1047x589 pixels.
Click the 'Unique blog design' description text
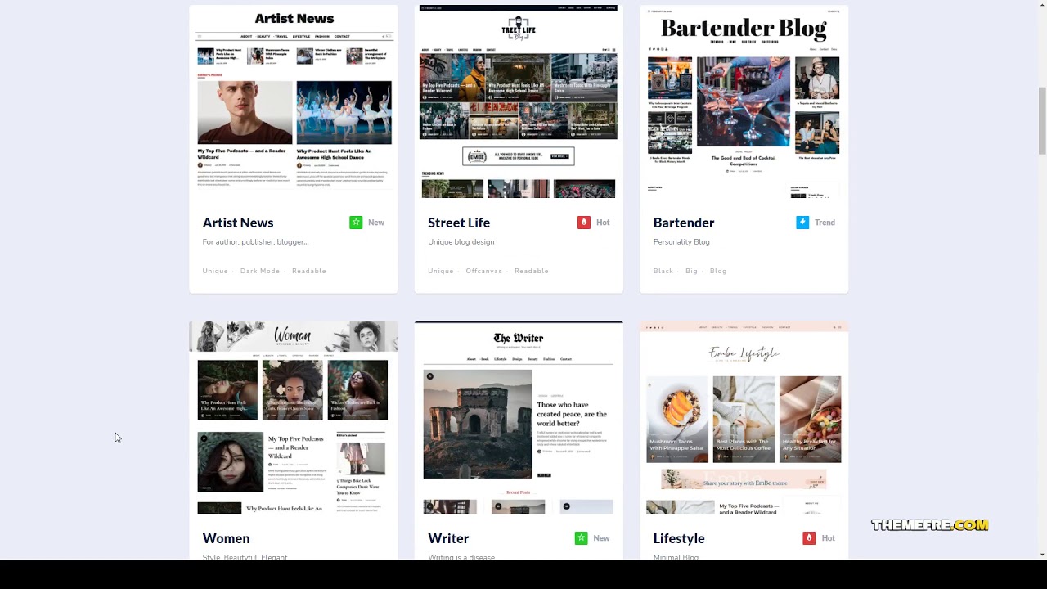click(x=461, y=242)
